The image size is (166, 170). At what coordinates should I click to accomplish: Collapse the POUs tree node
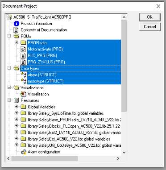click(x=9, y=36)
